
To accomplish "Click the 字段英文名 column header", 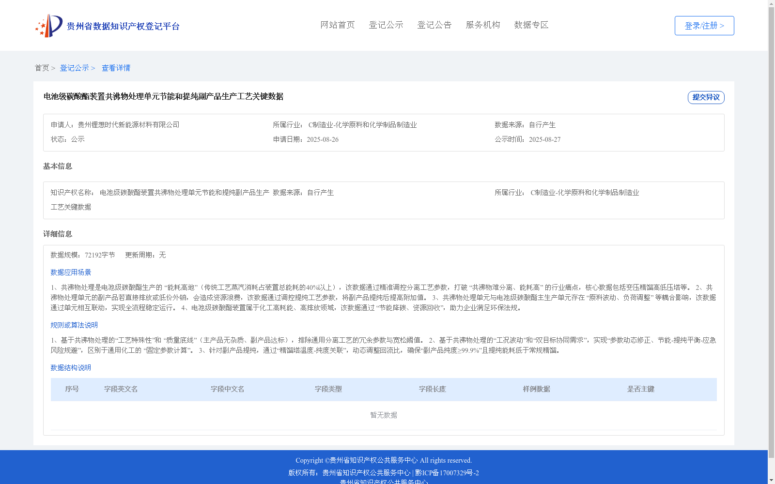I will [x=121, y=389].
